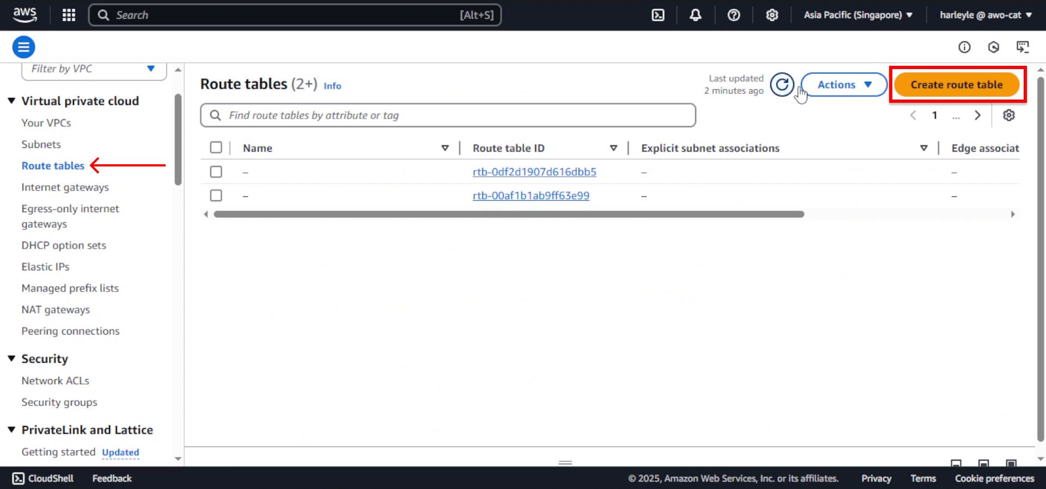Open DHCP option sets
This screenshot has height=489, width=1046.
tap(64, 245)
